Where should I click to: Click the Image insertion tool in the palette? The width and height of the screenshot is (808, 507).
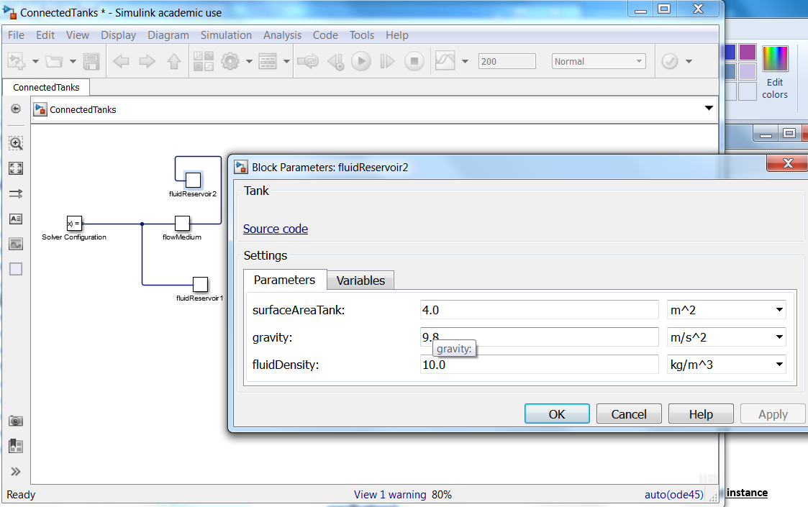(x=16, y=244)
